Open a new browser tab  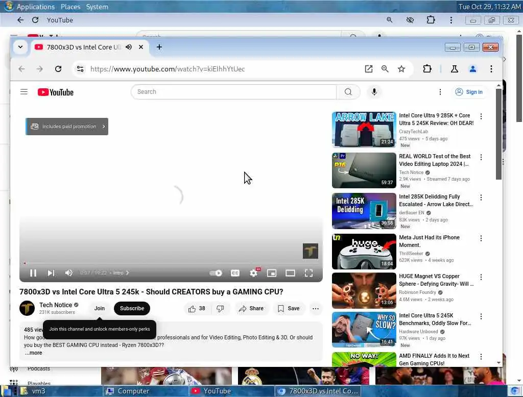(x=159, y=47)
